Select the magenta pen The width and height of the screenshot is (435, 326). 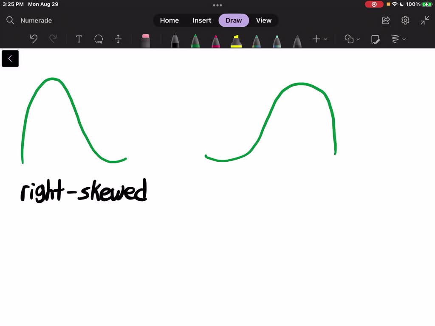pos(215,41)
